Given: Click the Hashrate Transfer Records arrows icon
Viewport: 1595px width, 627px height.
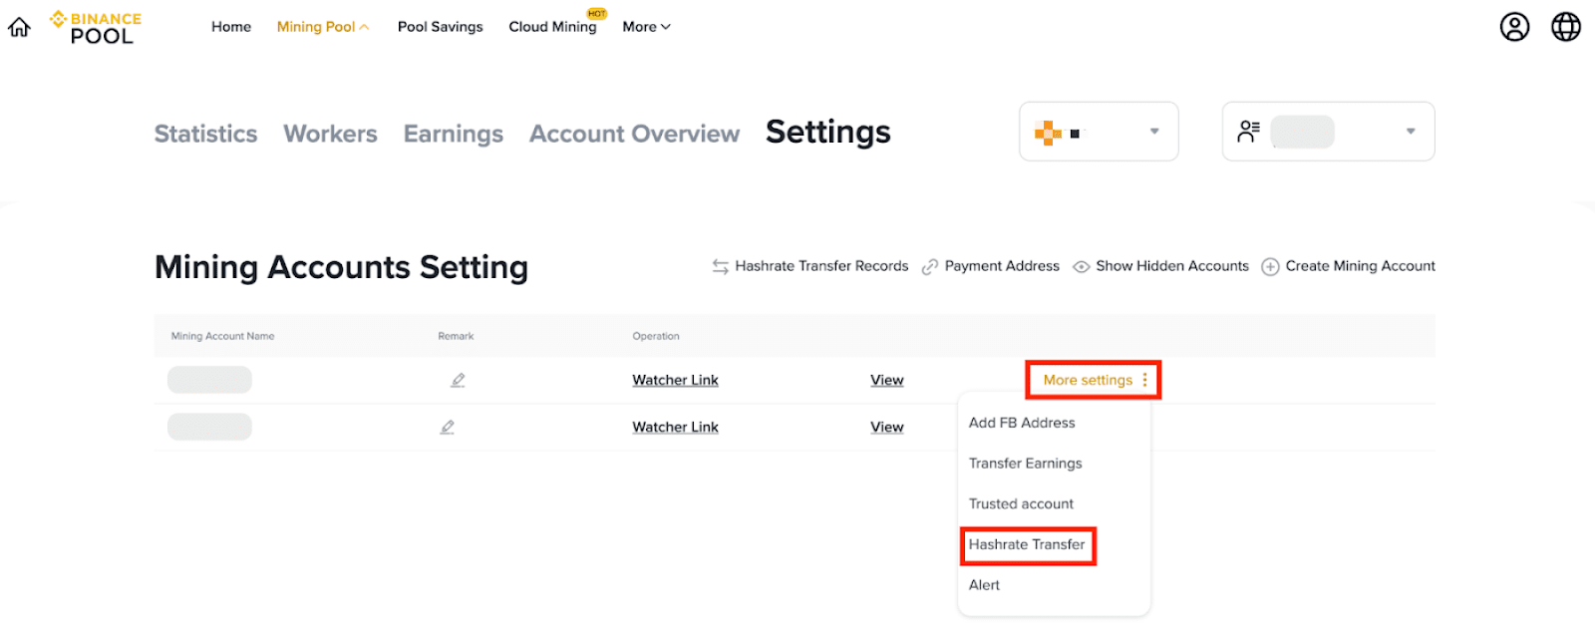Looking at the screenshot, I should click(720, 267).
